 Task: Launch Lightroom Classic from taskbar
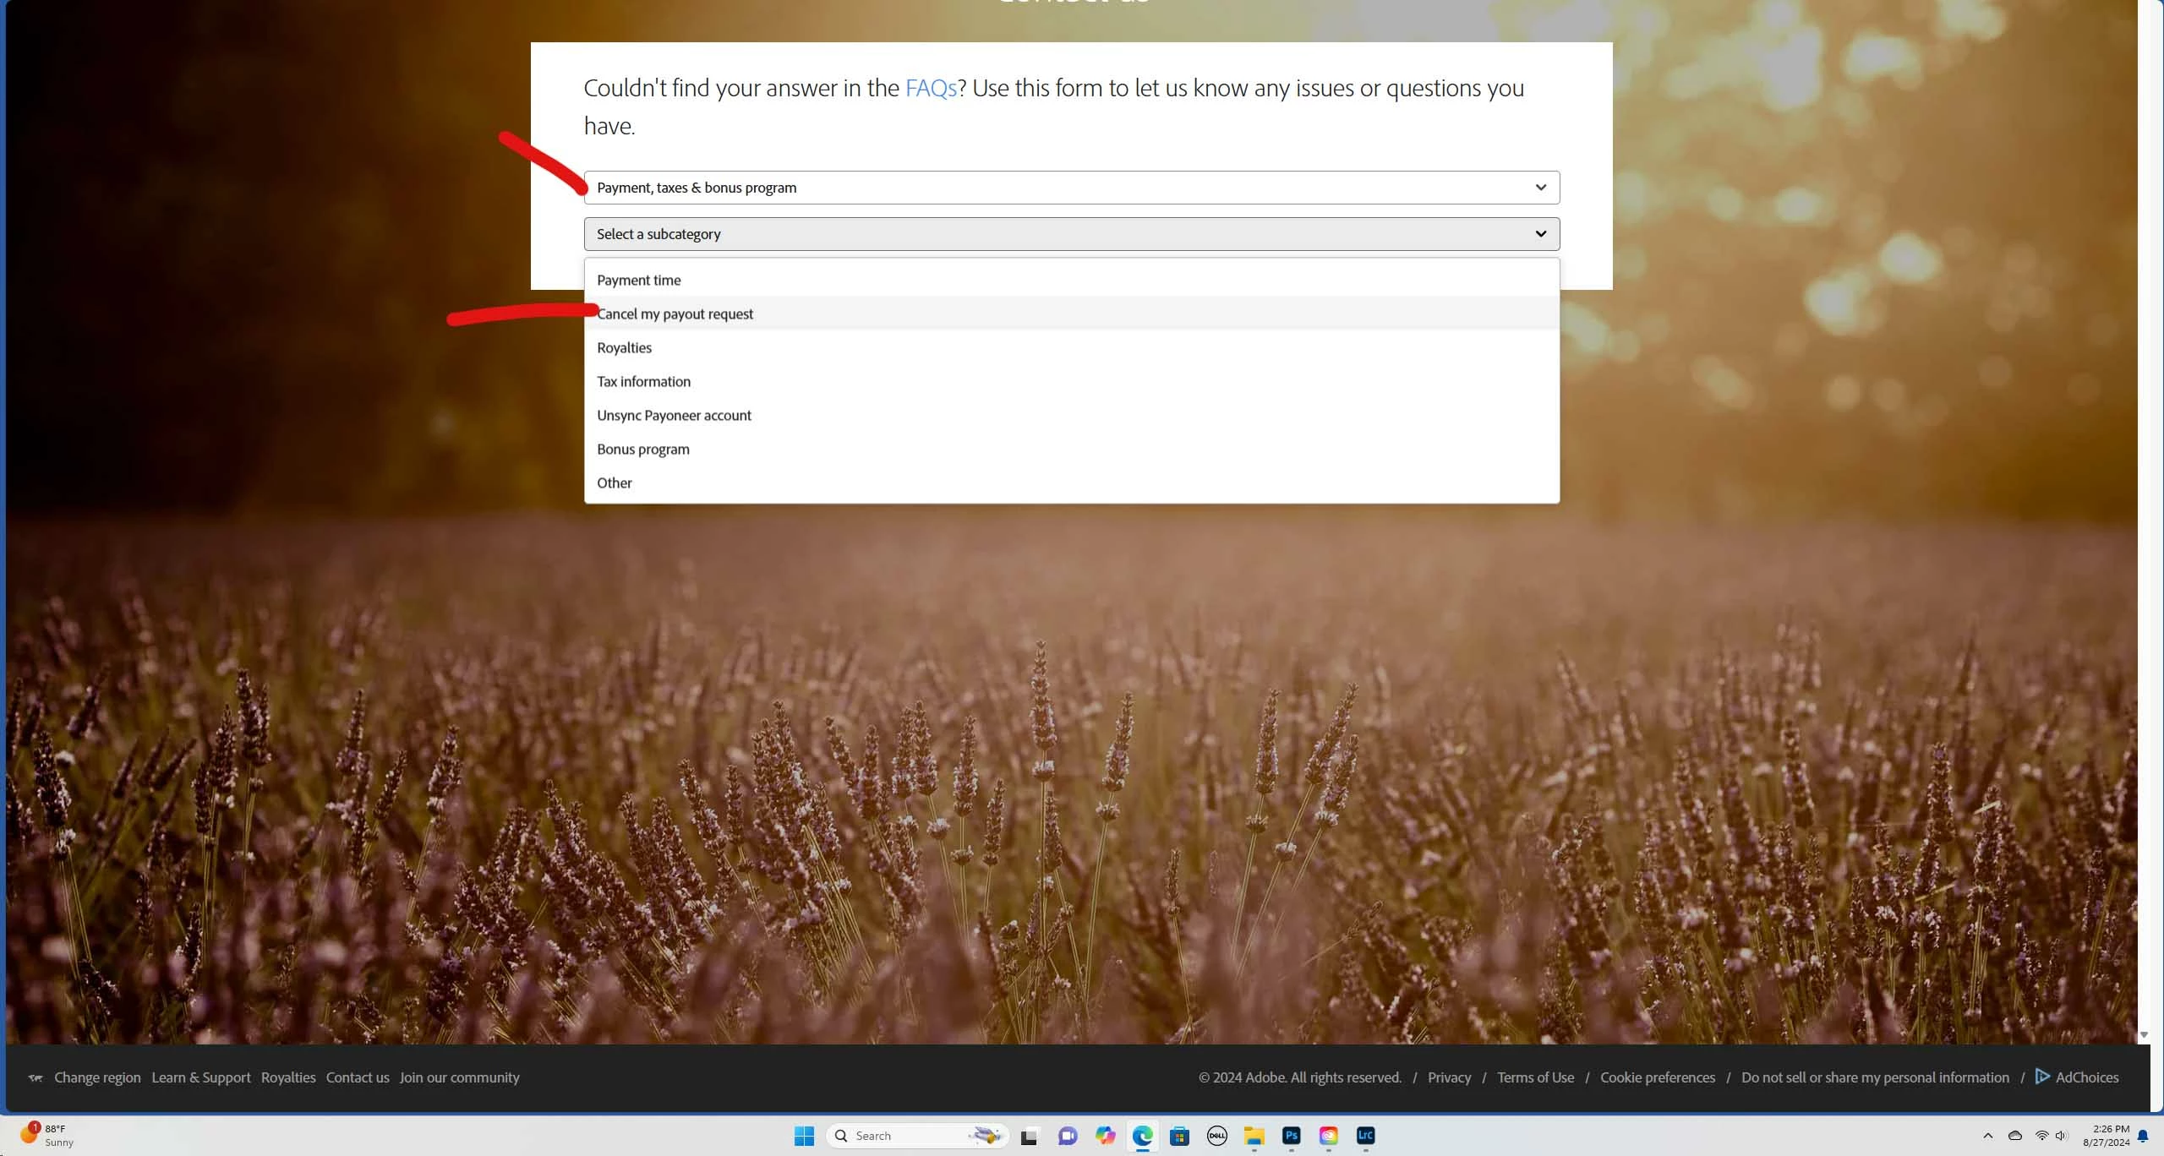tap(1365, 1136)
